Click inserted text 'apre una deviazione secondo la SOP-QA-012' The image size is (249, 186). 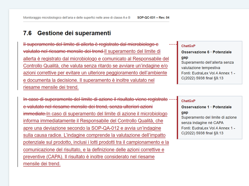pyautogui.click(x=71, y=128)
